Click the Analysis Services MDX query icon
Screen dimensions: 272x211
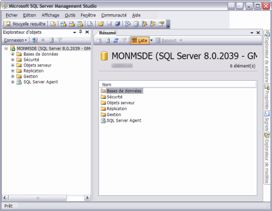click(63, 24)
